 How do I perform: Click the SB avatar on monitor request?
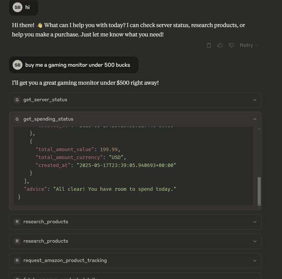18,65
